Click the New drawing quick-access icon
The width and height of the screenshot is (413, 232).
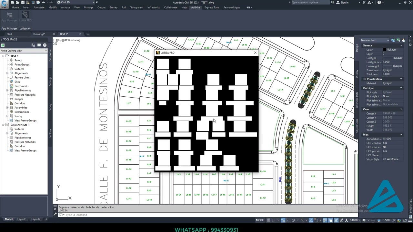[x=12, y=2]
